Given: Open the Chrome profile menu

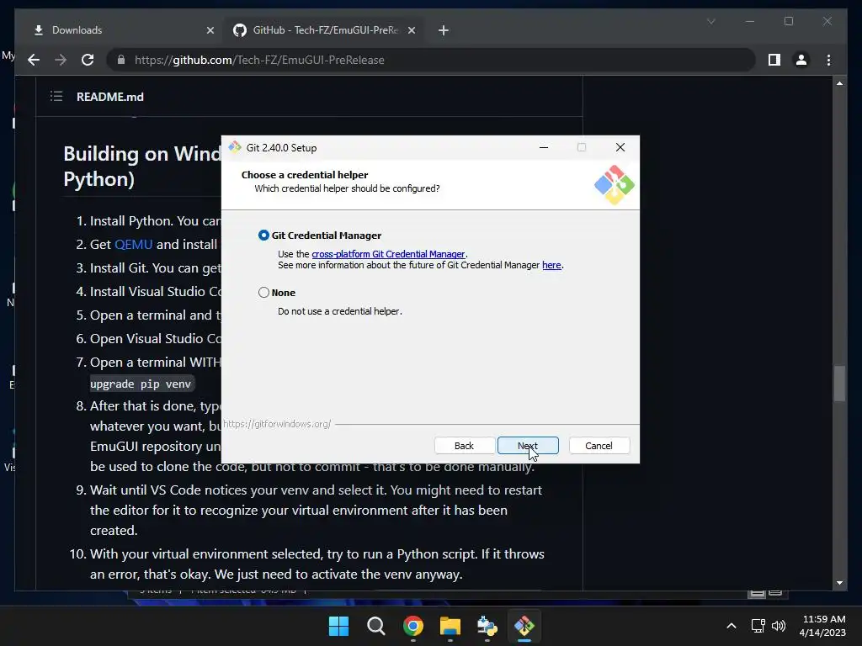Looking at the screenshot, I should point(801,60).
